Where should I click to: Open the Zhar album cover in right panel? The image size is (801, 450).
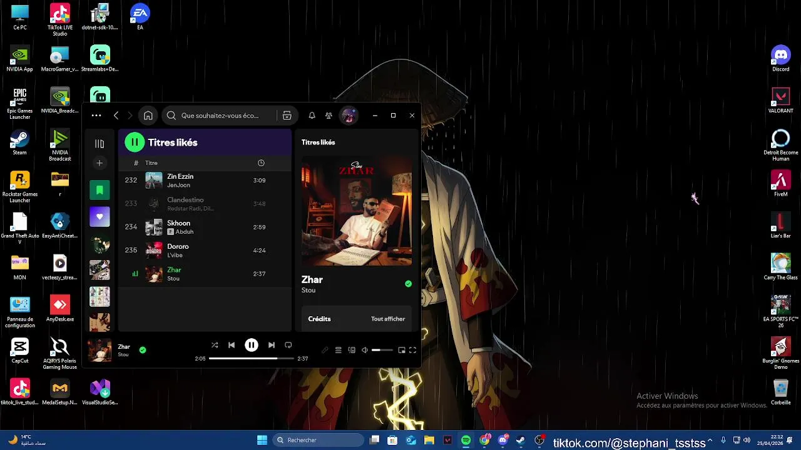tap(357, 211)
